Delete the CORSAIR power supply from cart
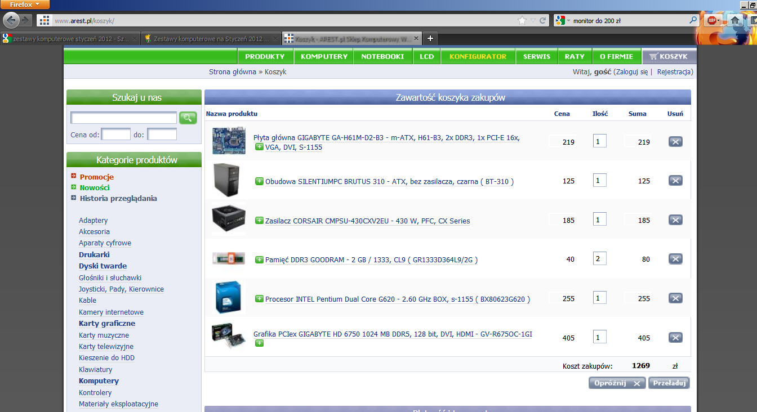Screen dimensions: 757x412 (675, 220)
